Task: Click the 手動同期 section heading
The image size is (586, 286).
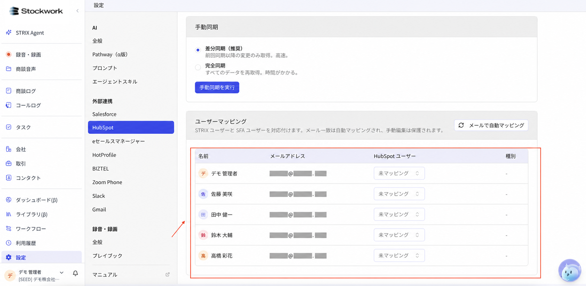Action: [x=207, y=27]
